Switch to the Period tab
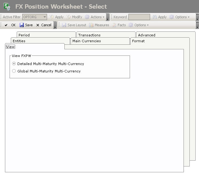Screen dimensions: 199x176 click(x=24, y=35)
